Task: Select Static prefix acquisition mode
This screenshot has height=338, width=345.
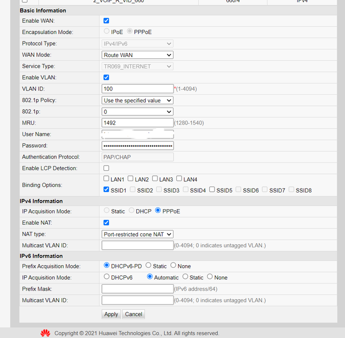Action: pyautogui.click(x=149, y=265)
